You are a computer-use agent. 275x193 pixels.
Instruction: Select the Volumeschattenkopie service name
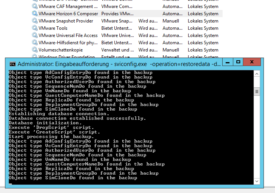61,50
